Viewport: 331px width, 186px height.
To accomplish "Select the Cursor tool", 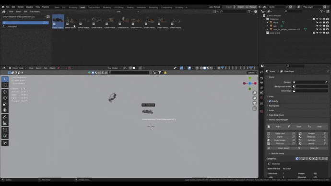I will (x=5, y=85).
